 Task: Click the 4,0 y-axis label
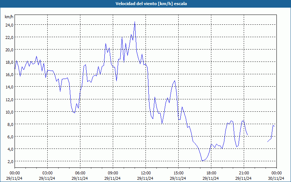10,149
